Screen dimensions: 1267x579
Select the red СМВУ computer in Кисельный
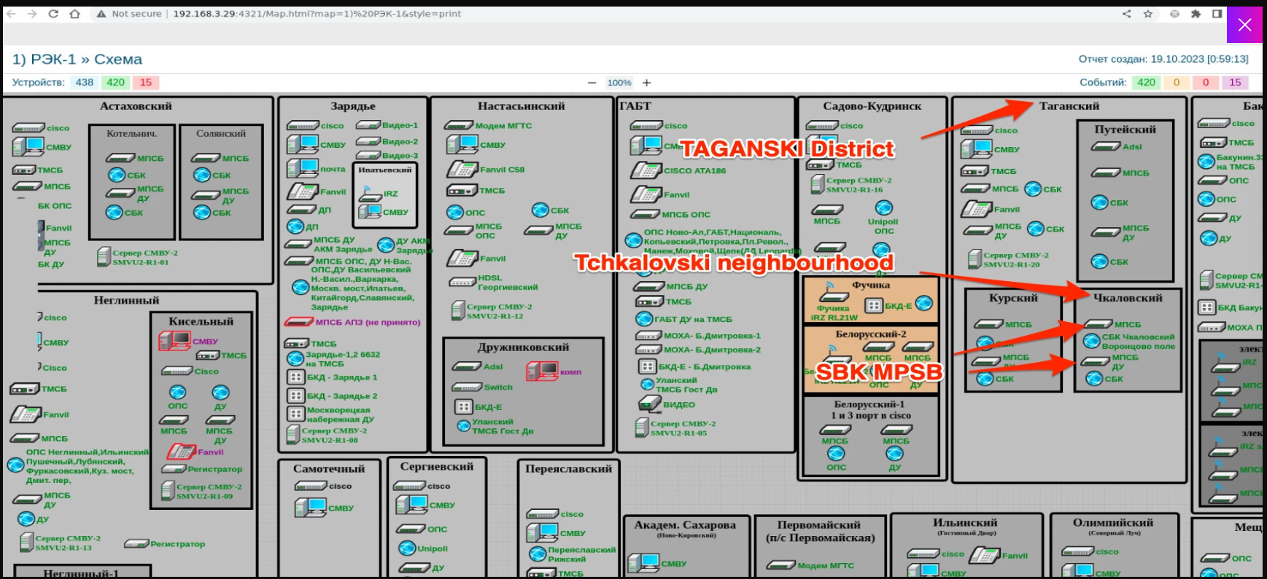[x=175, y=341]
